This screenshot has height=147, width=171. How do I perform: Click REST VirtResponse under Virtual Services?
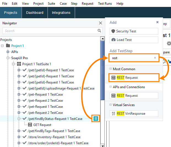(134, 114)
